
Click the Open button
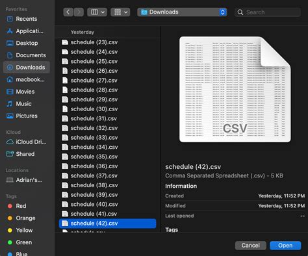point(285,246)
